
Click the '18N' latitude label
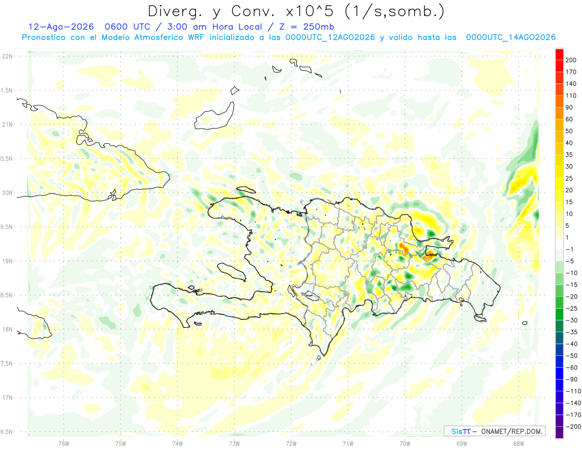pos(7,329)
